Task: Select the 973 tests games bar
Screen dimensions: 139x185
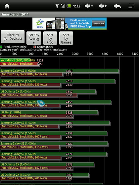Action: pos(36,116)
